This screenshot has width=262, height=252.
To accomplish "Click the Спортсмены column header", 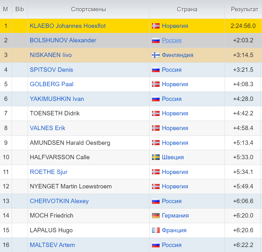I will [x=88, y=9].
